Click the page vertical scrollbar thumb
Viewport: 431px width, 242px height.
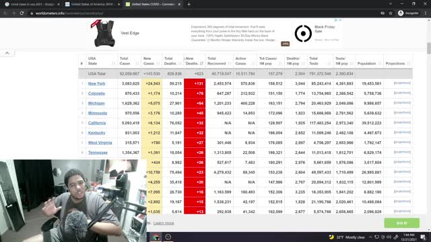[x=429, y=48]
